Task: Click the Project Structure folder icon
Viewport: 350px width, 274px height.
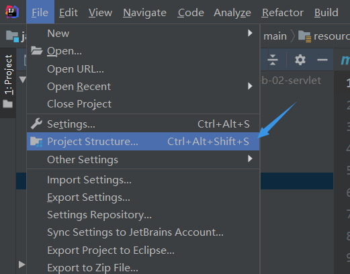Action: (36, 142)
